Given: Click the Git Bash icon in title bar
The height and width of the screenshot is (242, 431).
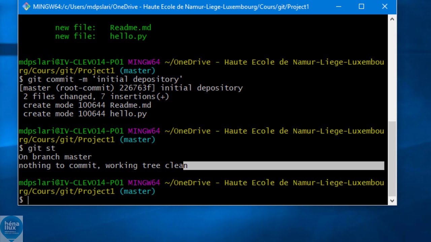Looking at the screenshot, I should 26,6.
